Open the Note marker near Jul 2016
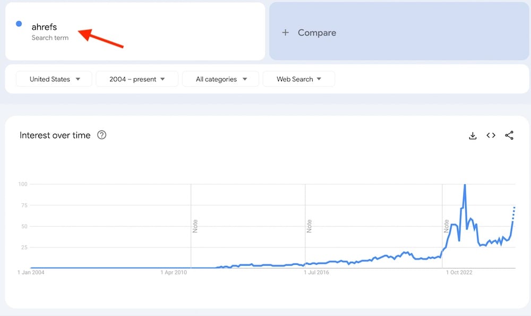Image resolution: width=531 pixels, height=316 pixels. (x=309, y=226)
